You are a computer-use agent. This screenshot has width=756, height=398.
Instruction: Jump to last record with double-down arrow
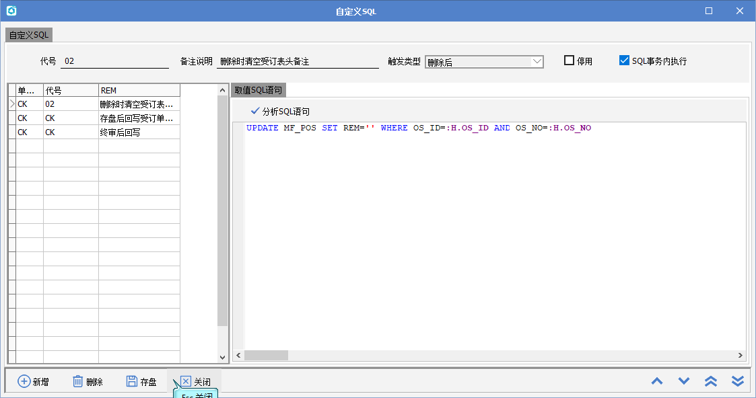pos(738,381)
